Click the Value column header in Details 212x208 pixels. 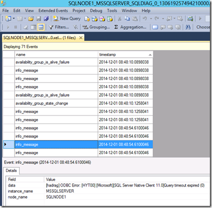tap(127, 179)
